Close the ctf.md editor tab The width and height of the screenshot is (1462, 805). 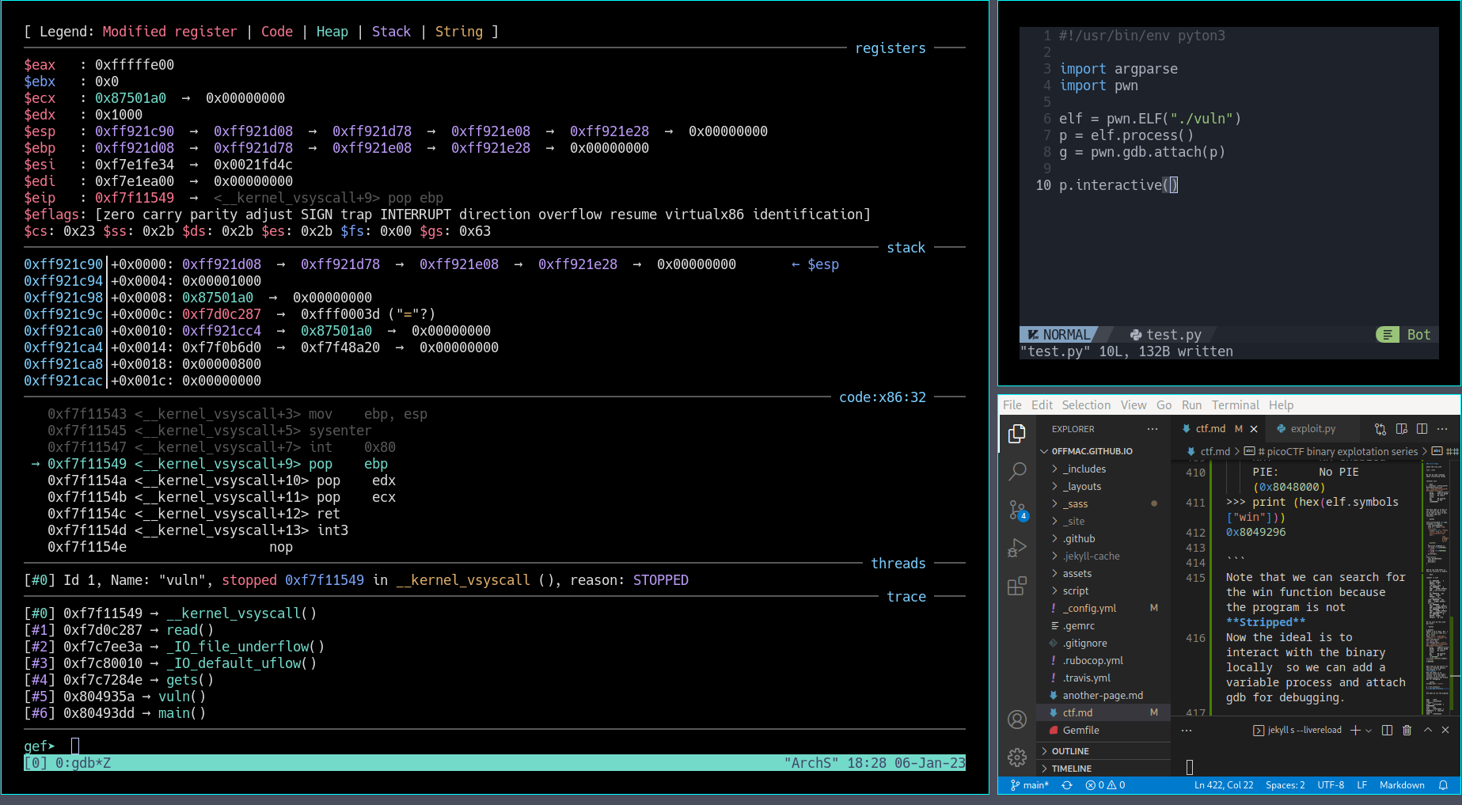(1254, 429)
